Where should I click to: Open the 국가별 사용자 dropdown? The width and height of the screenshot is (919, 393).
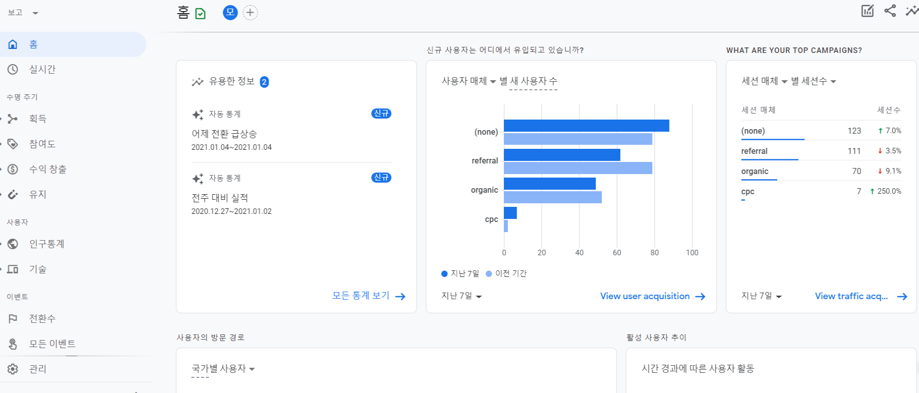coord(223,369)
